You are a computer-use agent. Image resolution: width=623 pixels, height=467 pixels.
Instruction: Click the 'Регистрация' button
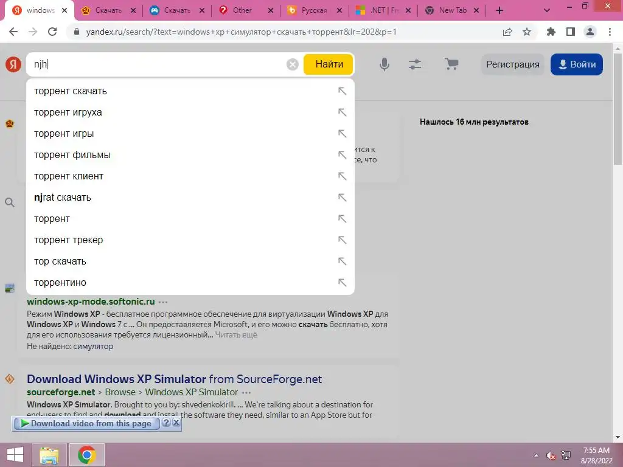(512, 64)
